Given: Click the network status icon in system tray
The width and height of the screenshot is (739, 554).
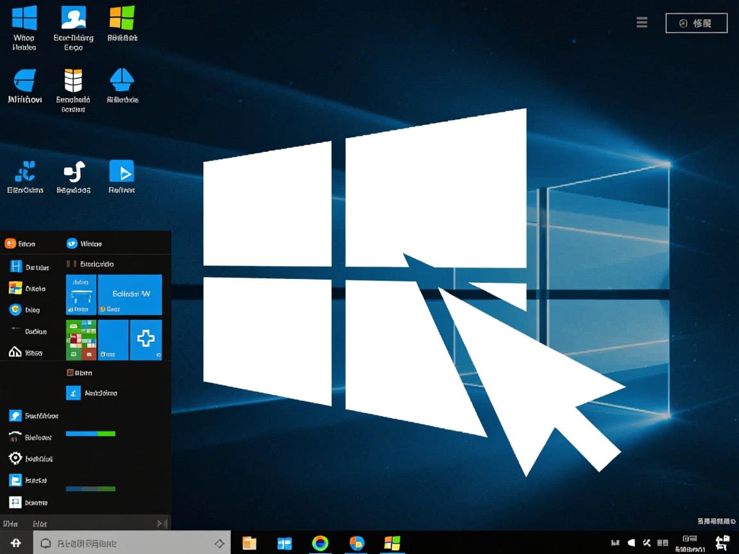Looking at the screenshot, I should (615, 542).
